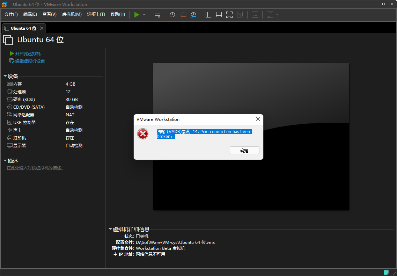
Task: Click the Workstation Beta 虚拟机 compatibility text
Action: [161, 248]
